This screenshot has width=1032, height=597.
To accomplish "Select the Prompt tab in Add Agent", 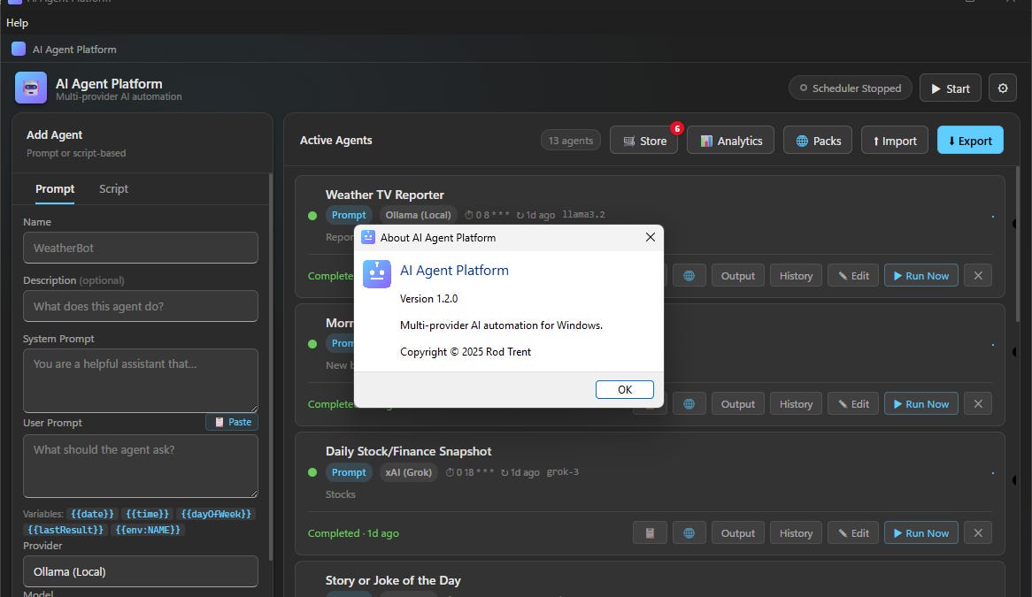I will click(x=55, y=188).
